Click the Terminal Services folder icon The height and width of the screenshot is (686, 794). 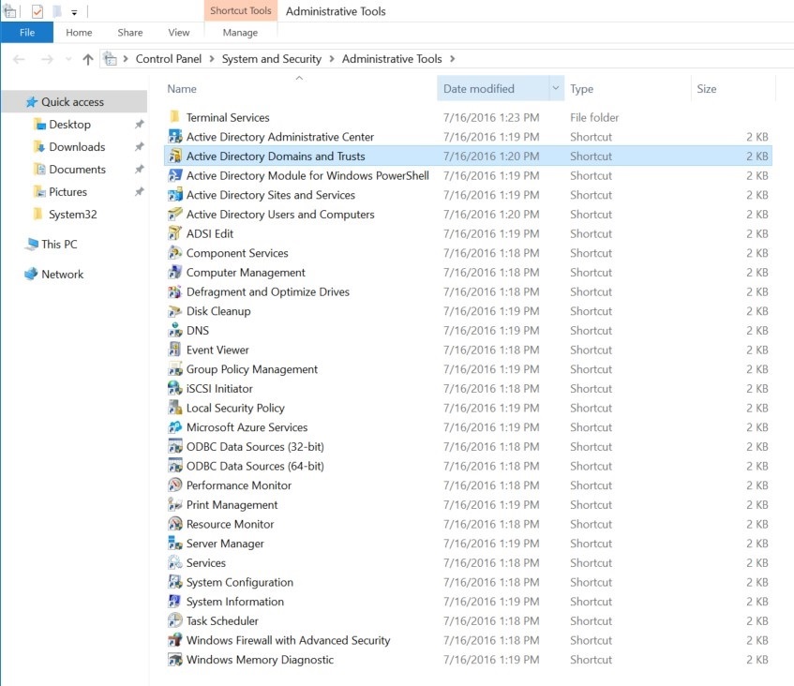[x=174, y=117]
